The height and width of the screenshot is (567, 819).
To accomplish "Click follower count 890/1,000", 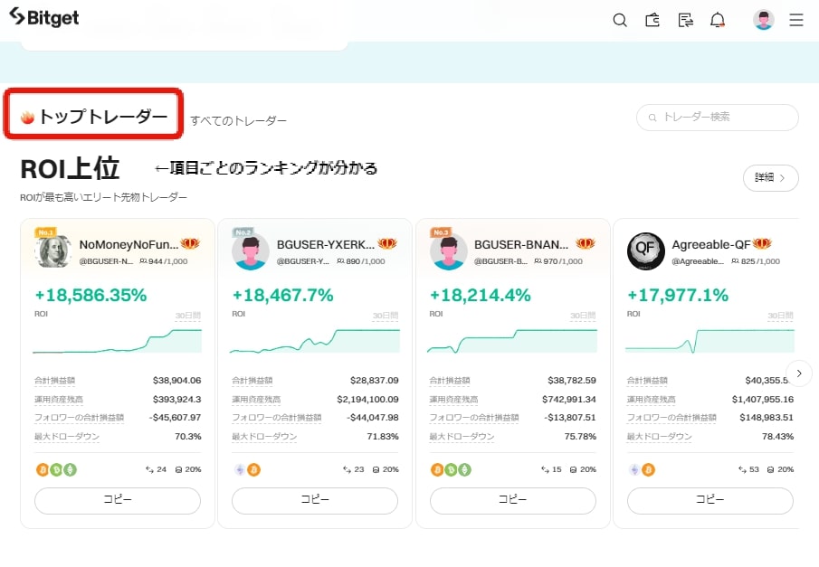I will [x=361, y=261].
